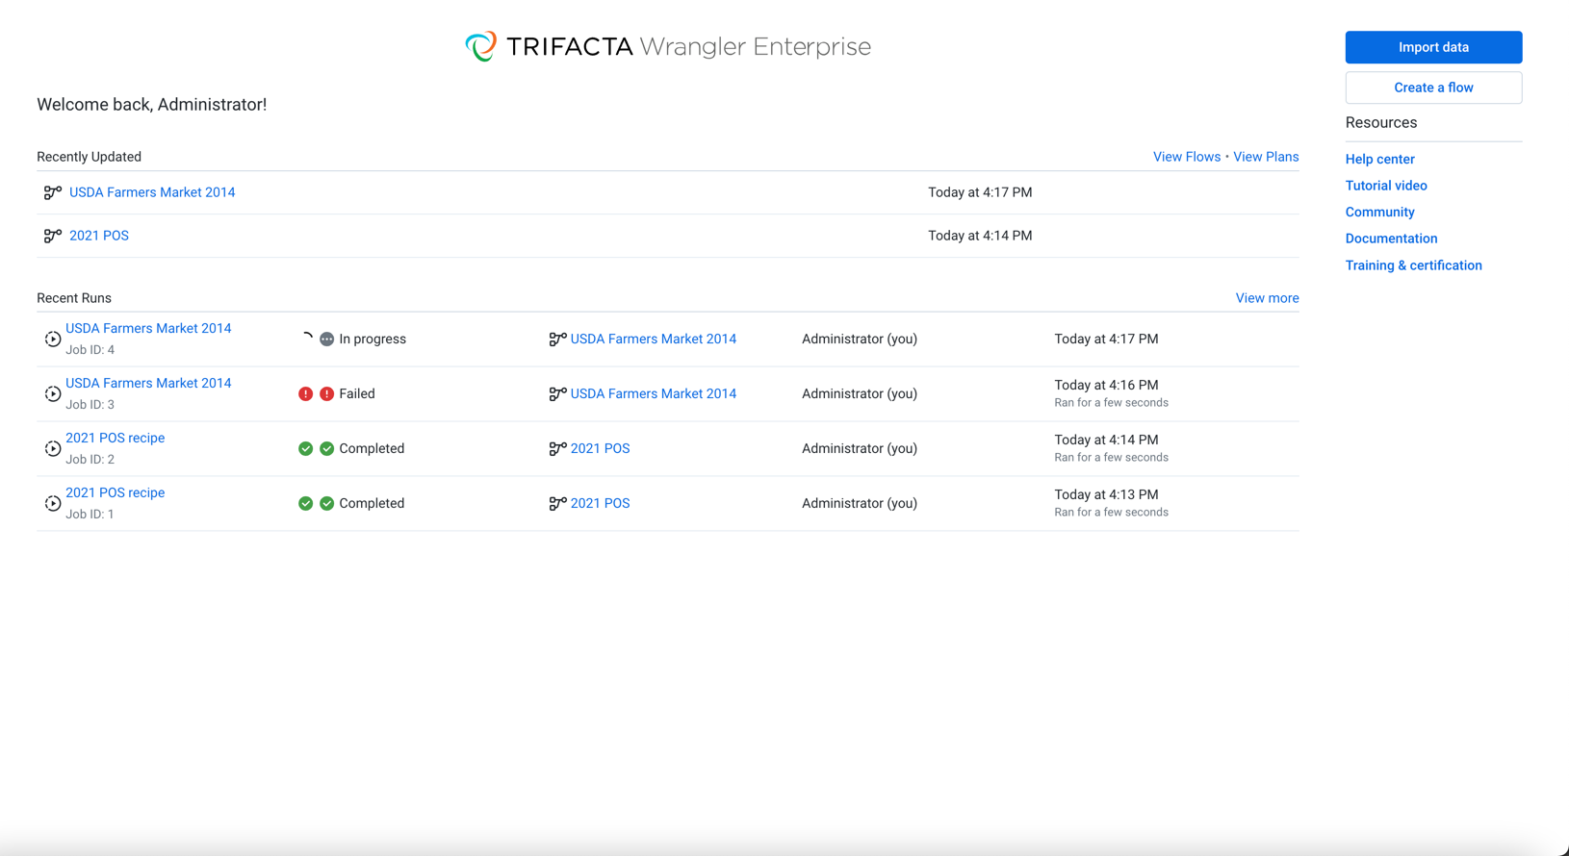The width and height of the screenshot is (1569, 856).
Task: Open 2021 POS recipe job with ID 2
Action: point(115,438)
